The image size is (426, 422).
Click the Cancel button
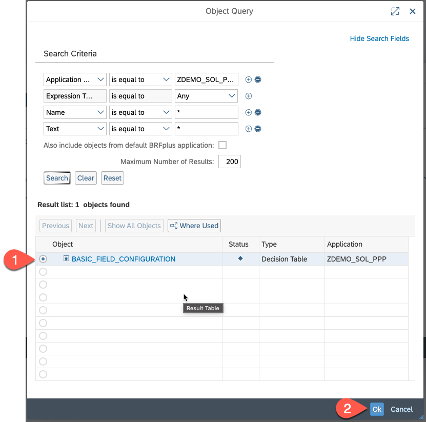(401, 409)
